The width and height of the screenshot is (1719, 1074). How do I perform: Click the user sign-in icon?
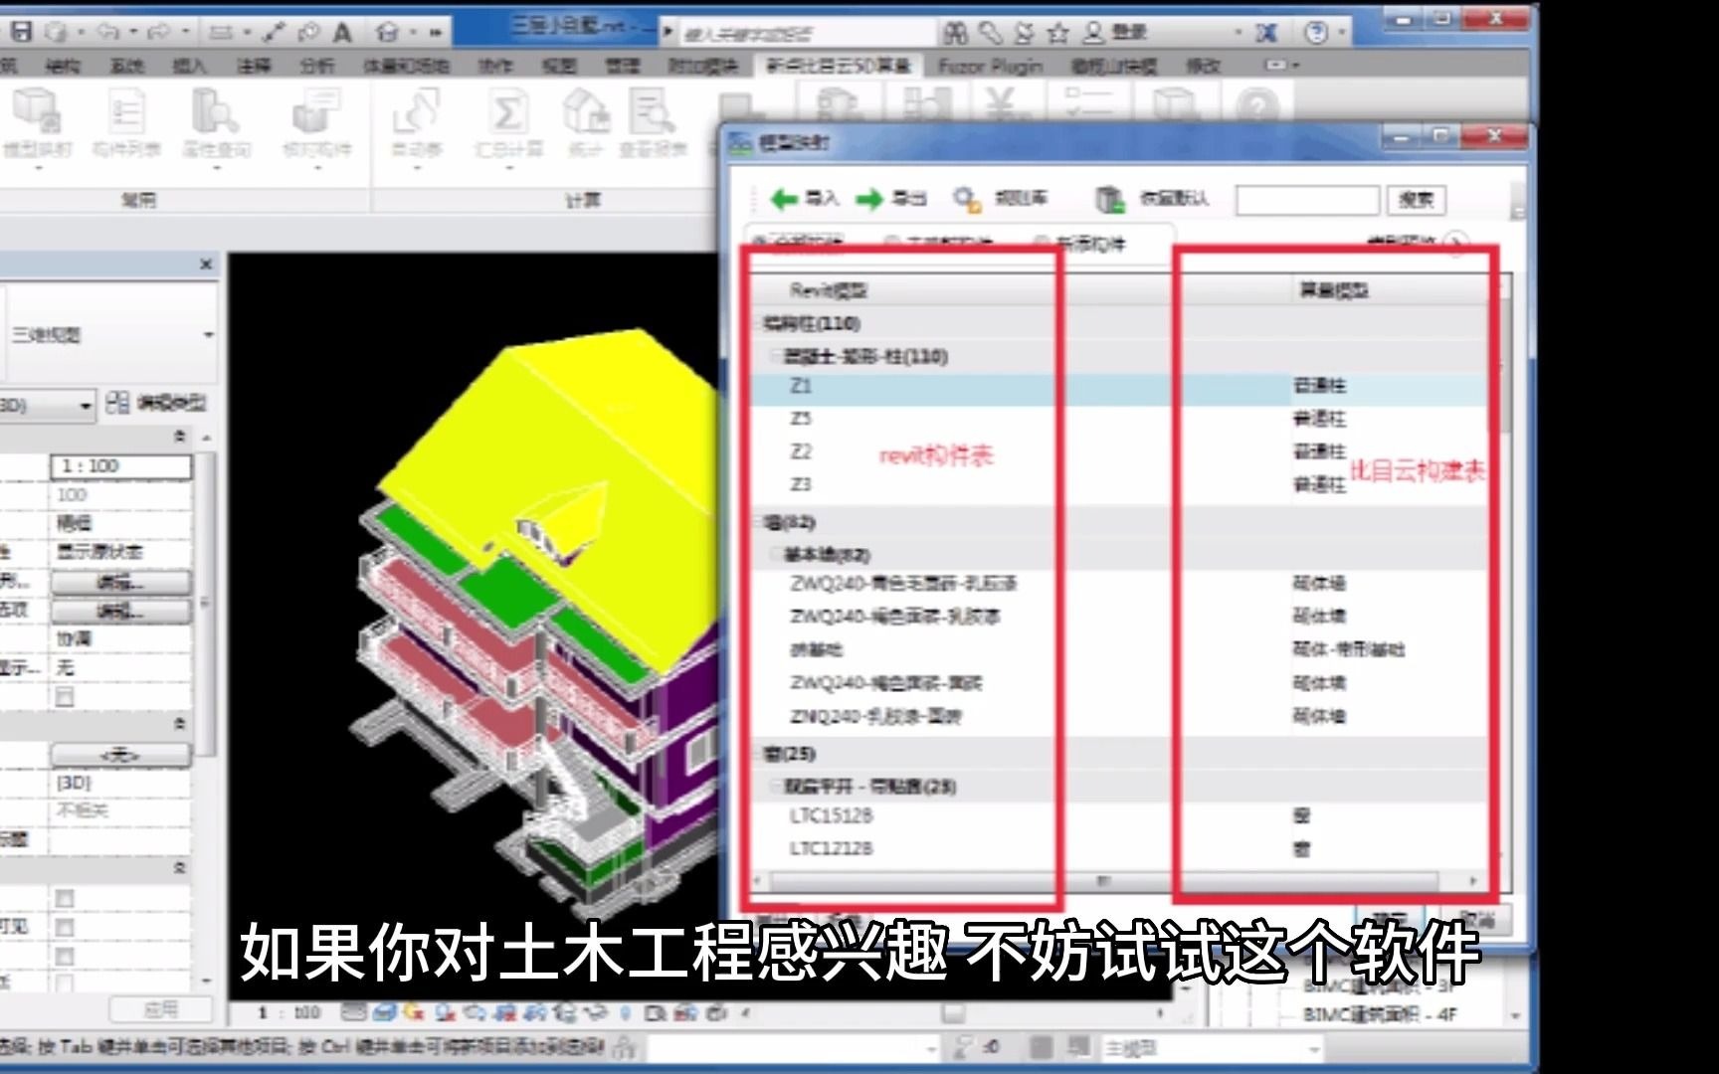[1093, 33]
